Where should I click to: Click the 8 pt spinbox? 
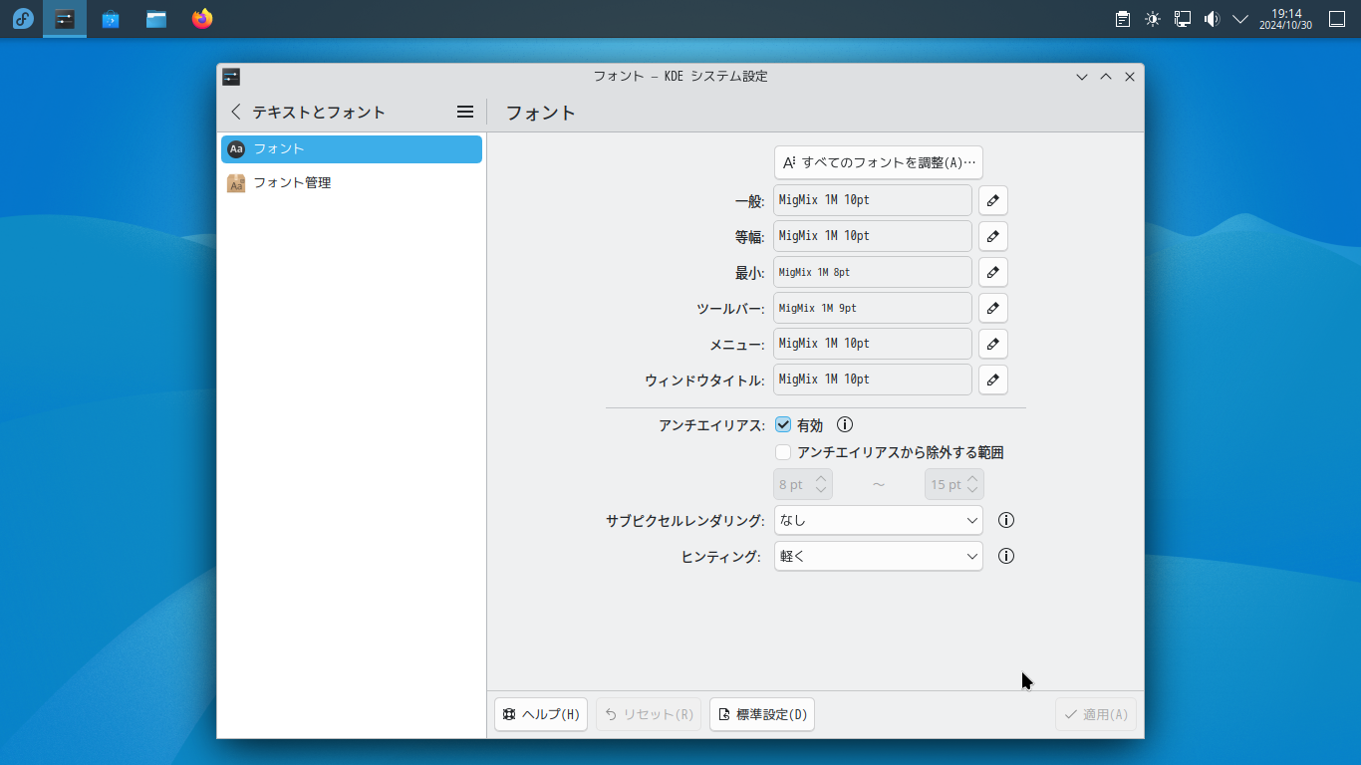tap(803, 484)
